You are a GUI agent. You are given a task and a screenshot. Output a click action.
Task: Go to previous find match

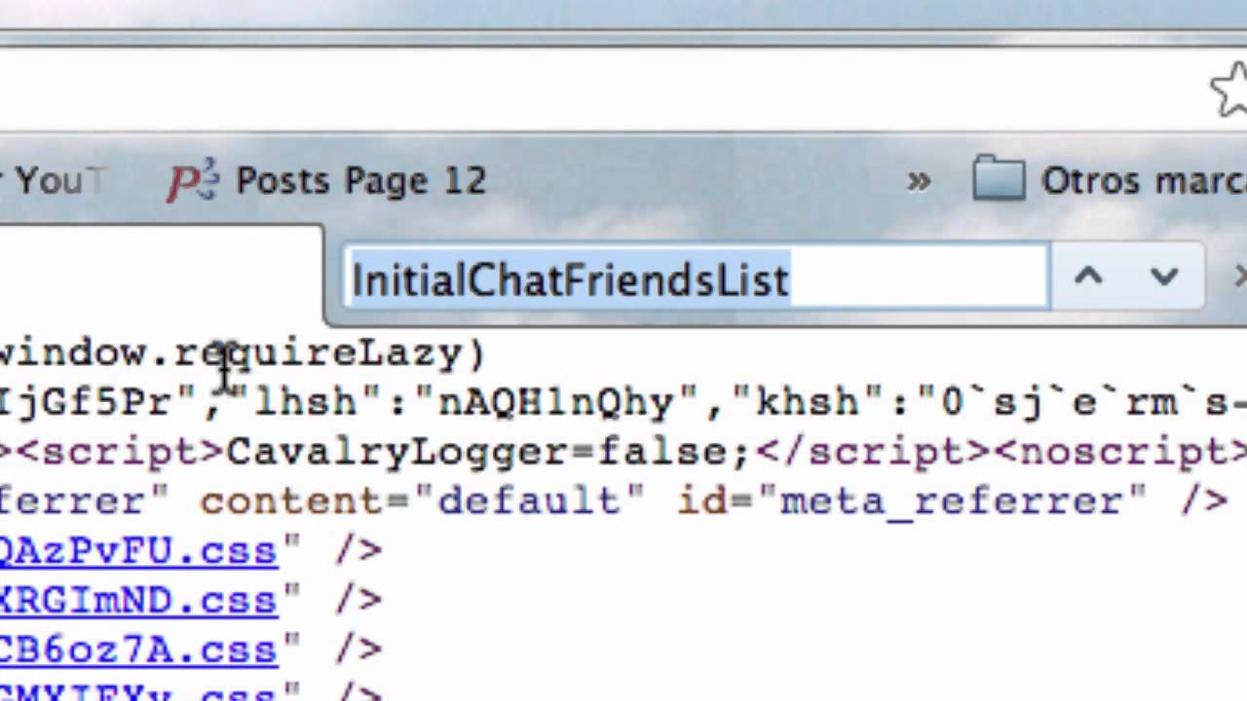tap(1088, 277)
